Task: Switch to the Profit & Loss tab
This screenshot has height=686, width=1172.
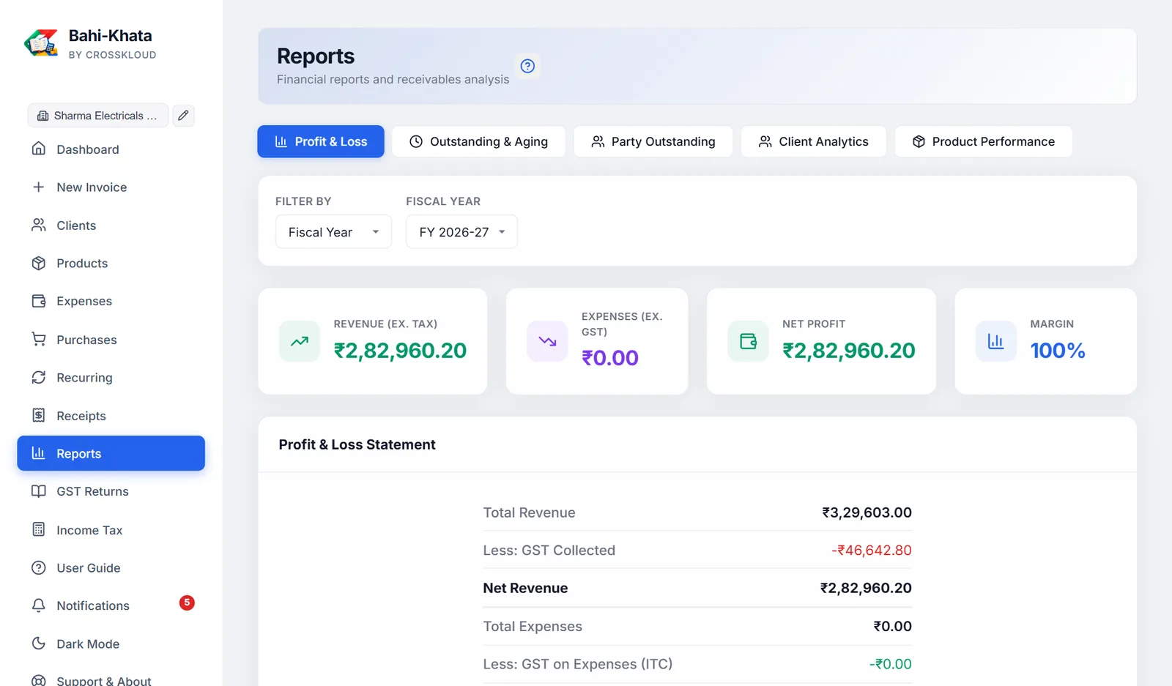Action: click(x=321, y=141)
